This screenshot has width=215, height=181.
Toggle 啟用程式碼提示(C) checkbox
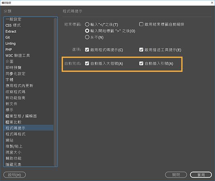[87, 50]
